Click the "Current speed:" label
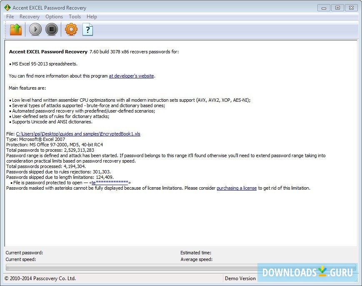Viewport: 362px width, 286px height. point(21,259)
